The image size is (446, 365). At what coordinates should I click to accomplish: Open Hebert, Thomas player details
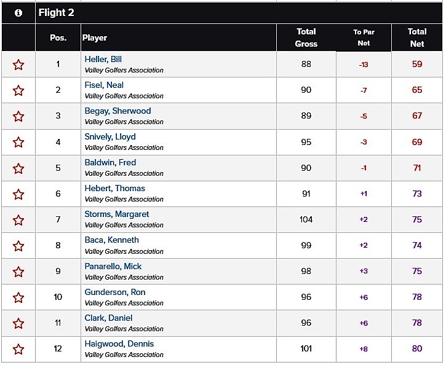tap(114, 188)
